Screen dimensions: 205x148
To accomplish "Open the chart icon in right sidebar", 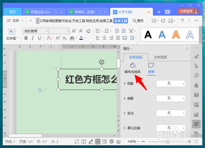I will 196,114.
